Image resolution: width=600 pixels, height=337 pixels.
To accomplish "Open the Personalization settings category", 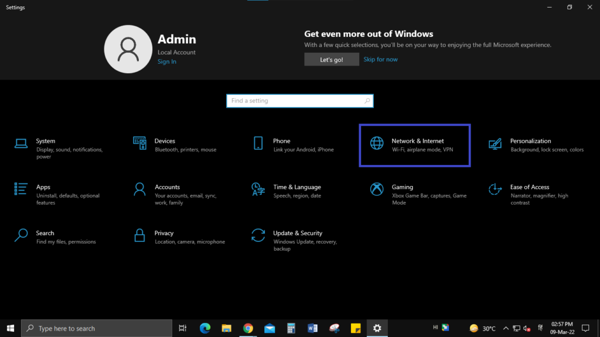I will tap(536, 145).
